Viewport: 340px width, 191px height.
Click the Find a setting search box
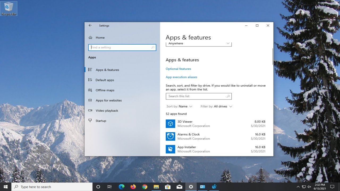tap(122, 47)
